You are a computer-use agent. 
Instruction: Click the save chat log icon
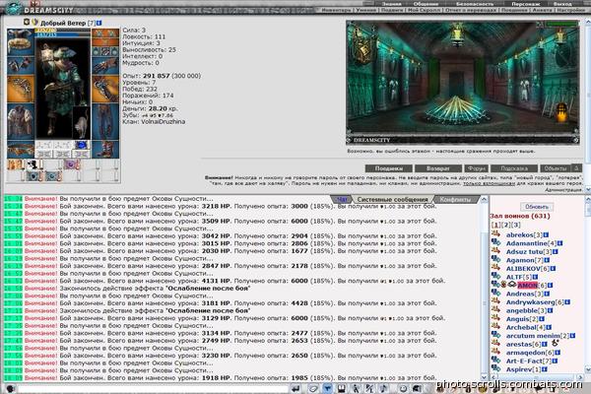click(x=341, y=388)
